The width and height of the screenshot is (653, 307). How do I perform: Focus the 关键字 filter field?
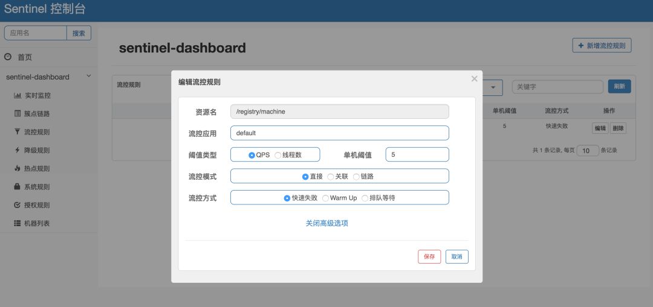click(557, 87)
